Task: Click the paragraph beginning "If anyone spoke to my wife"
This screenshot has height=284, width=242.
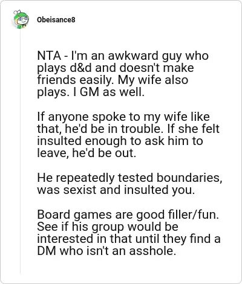Action: (128, 135)
